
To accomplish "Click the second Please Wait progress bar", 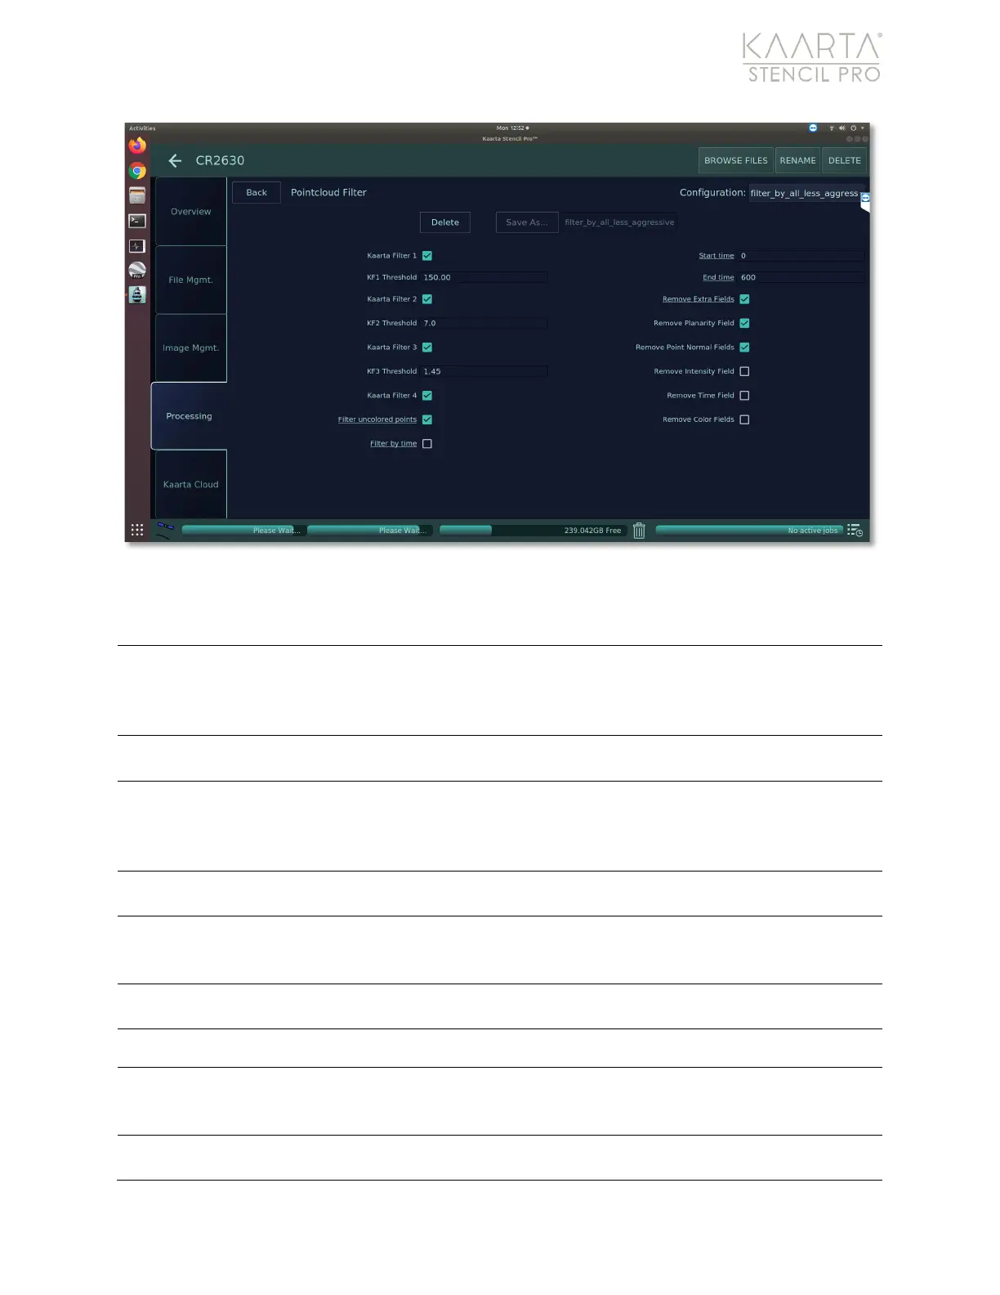I will pyautogui.click(x=369, y=531).
